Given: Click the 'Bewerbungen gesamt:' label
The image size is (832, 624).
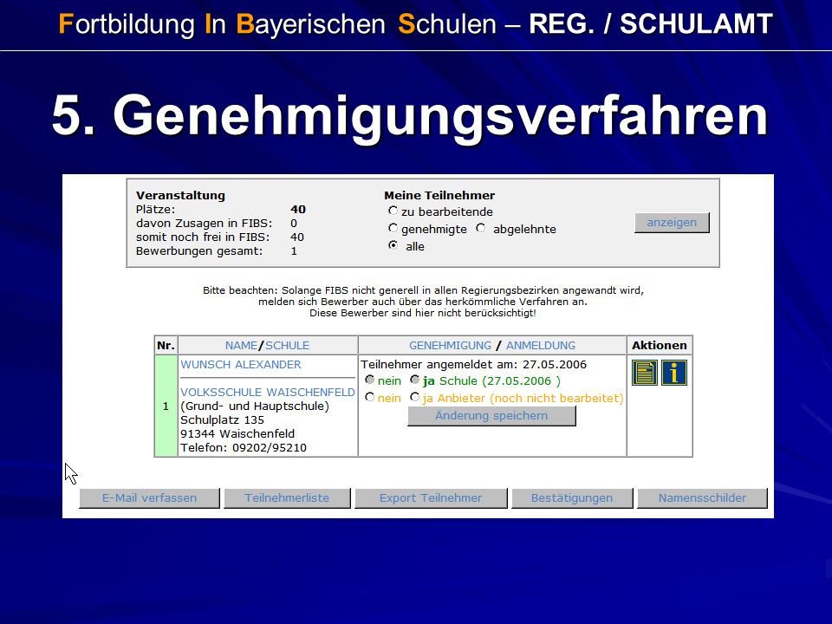Looking at the screenshot, I should click(x=199, y=251).
